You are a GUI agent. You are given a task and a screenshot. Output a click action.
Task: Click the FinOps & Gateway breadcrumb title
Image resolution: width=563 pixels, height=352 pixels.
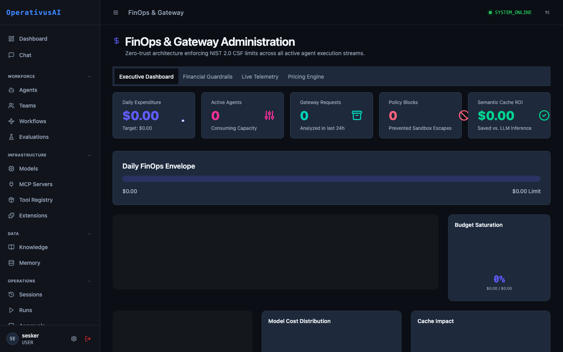[156, 13]
